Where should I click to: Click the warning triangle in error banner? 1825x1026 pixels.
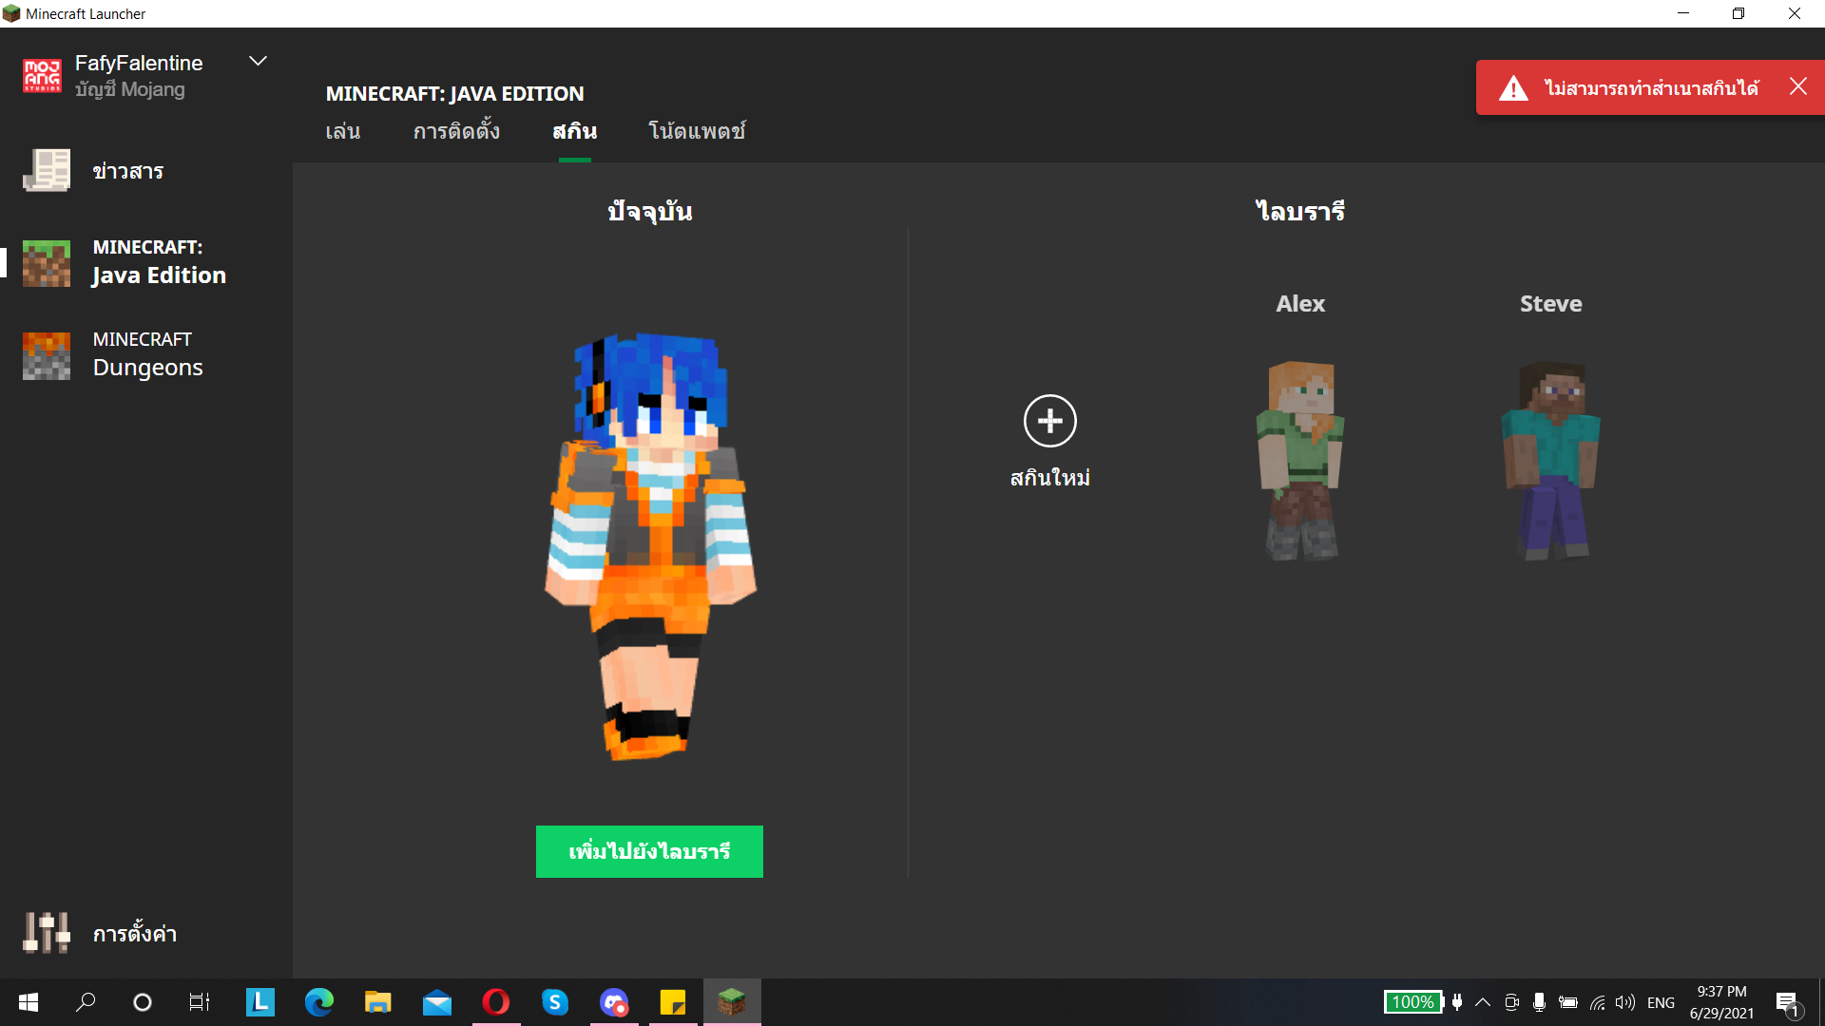(x=1513, y=88)
